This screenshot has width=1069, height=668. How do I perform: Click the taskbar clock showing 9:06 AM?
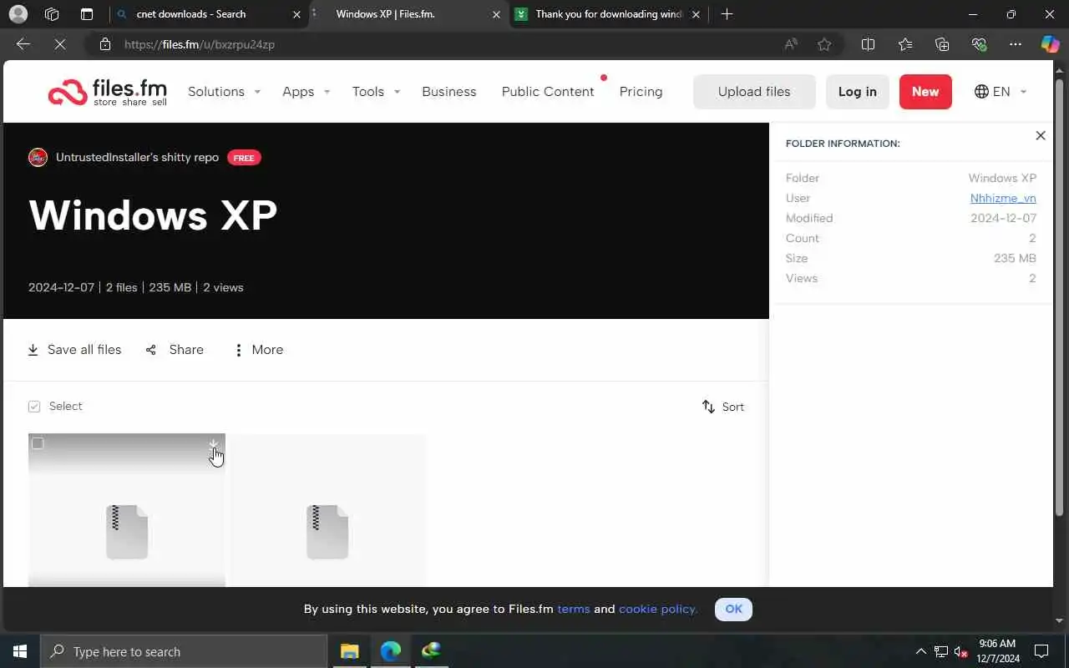coord(998,651)
